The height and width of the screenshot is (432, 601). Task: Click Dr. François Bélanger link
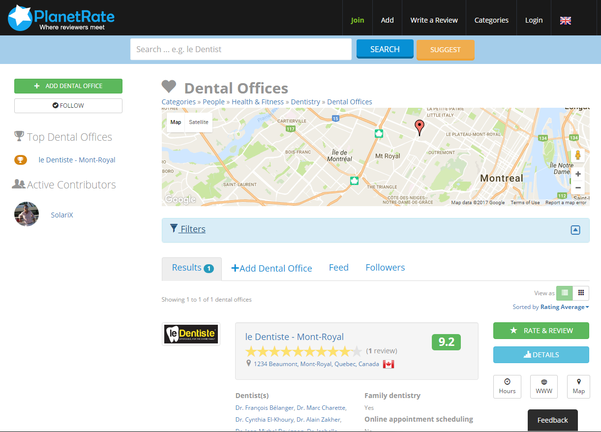(x=264, y=408)
